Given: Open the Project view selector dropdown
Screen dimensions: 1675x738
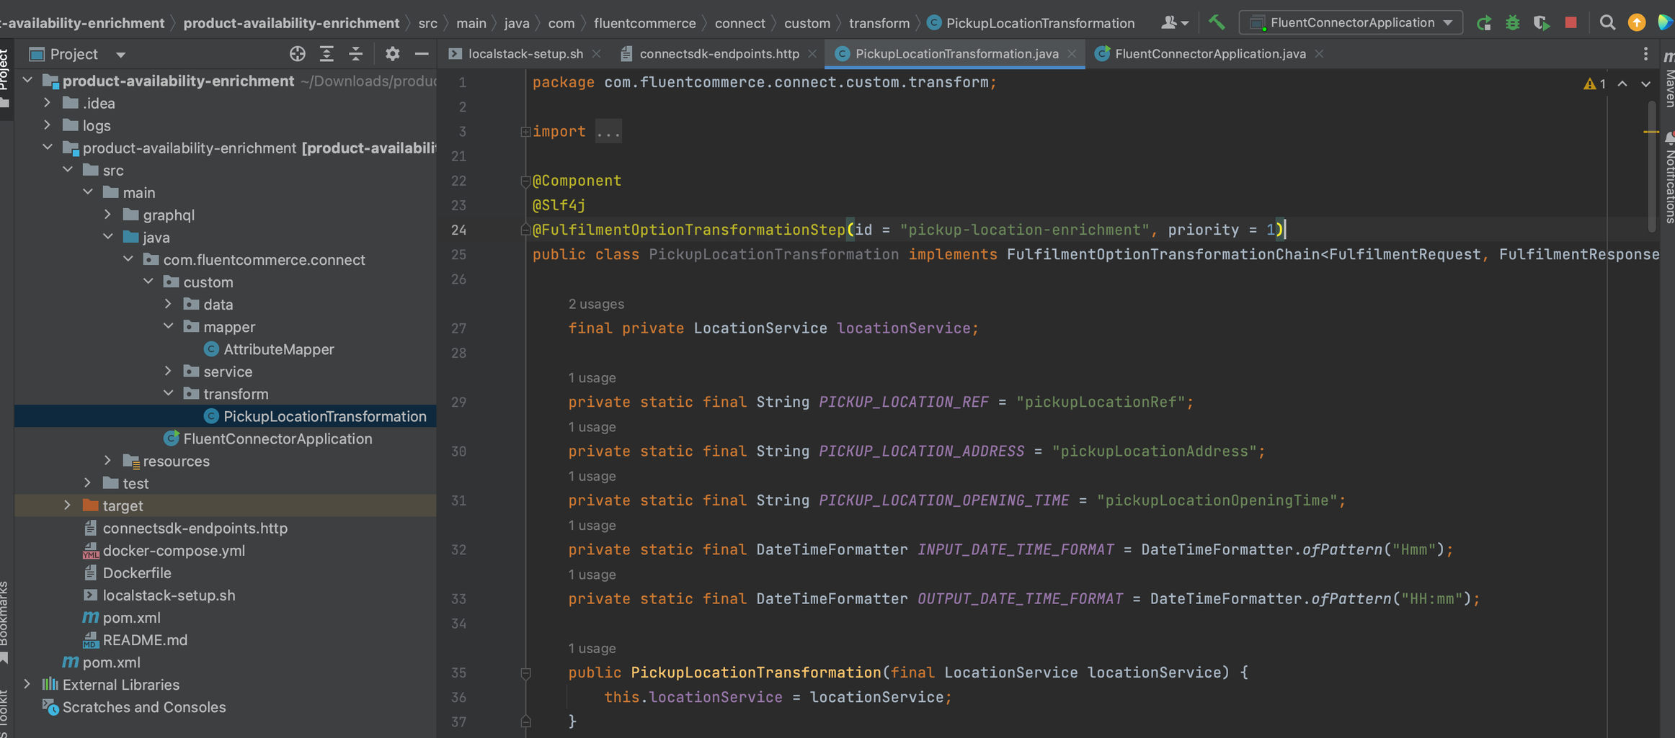Looking at the screenshot, I should 120,55.
